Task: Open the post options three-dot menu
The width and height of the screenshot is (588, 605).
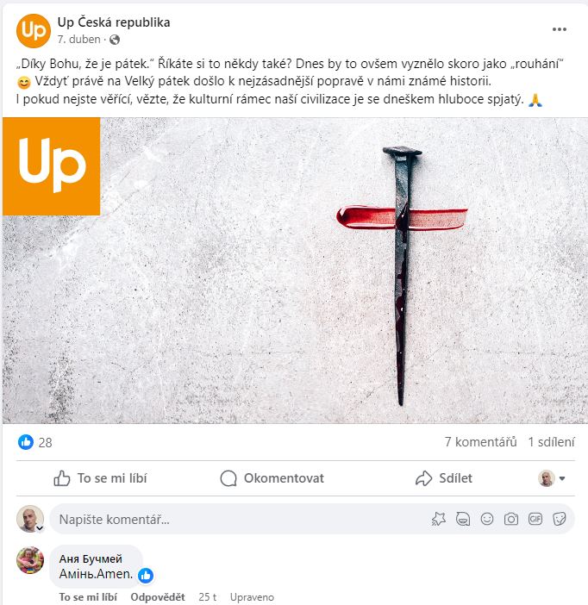Action: pyautogui.click(x=559, y=29)
